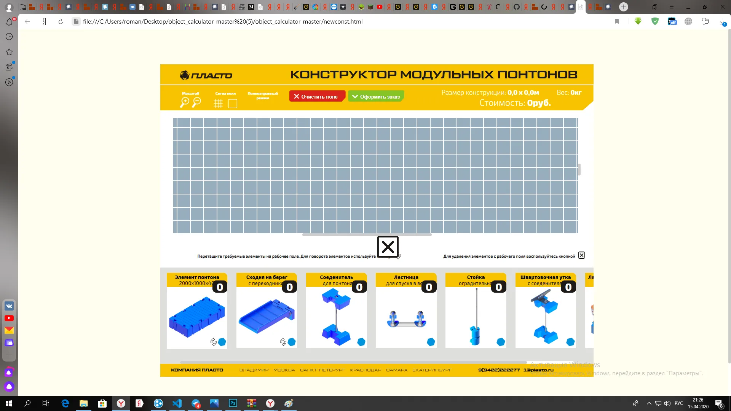
Task: Click the ЕКАТЕРИНБУРГ city link
Action: click(x=432, y=370)
